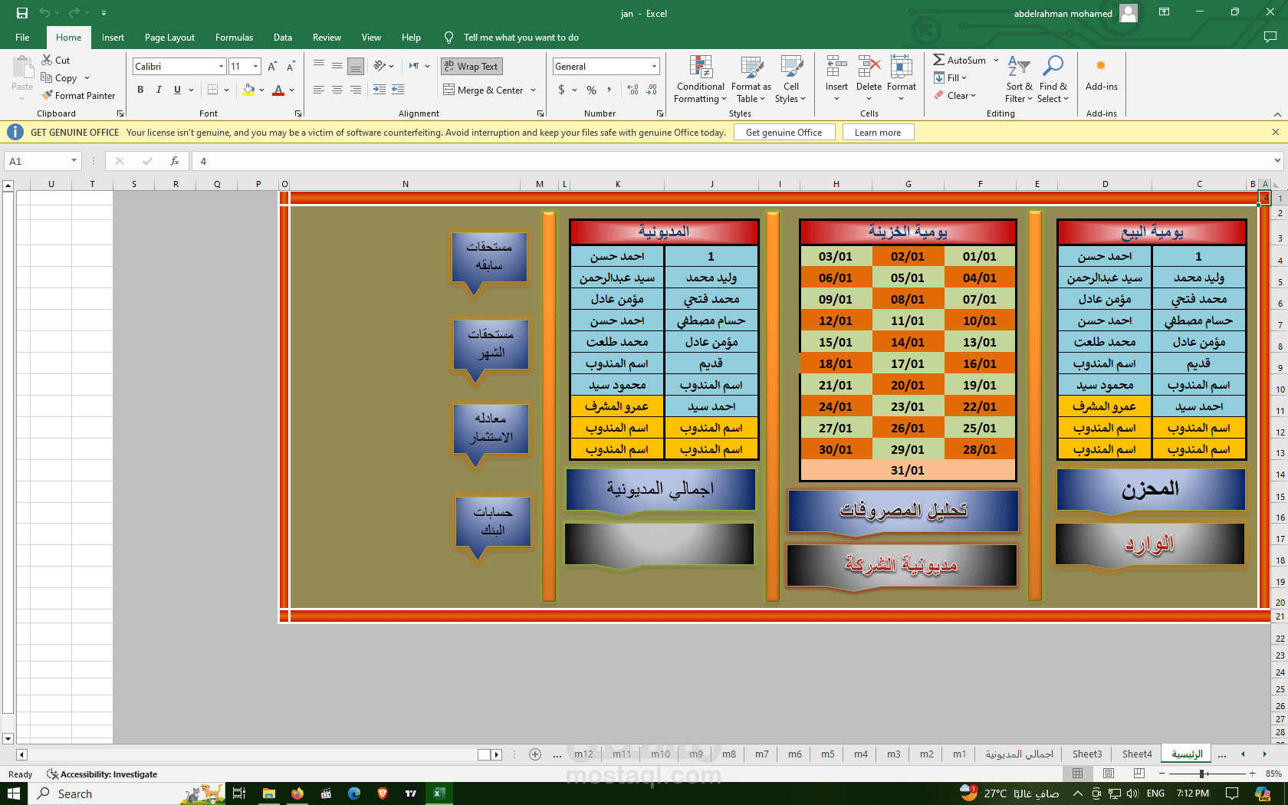The image size is (1288, 805).
Task: Click the Font Color A icon
Action: [278, 90]
